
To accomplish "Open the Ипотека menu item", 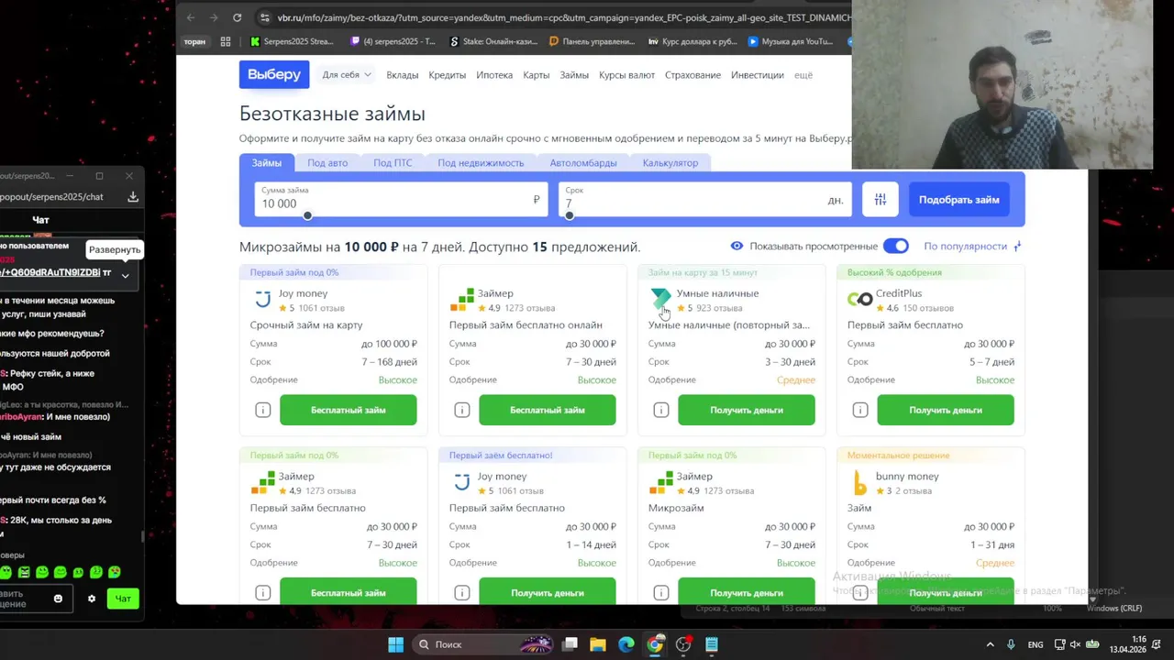I will coord(494,75).
